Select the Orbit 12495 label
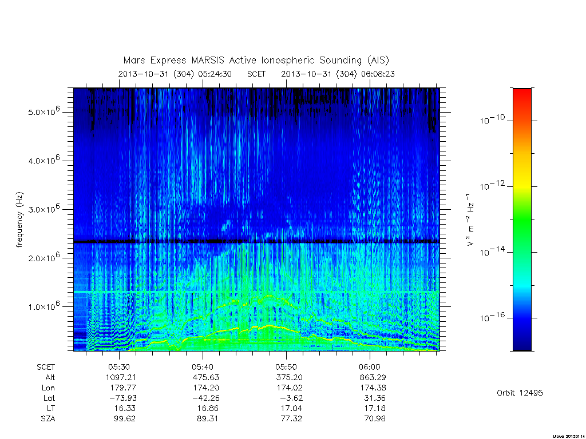 click(x=520, y=393)
